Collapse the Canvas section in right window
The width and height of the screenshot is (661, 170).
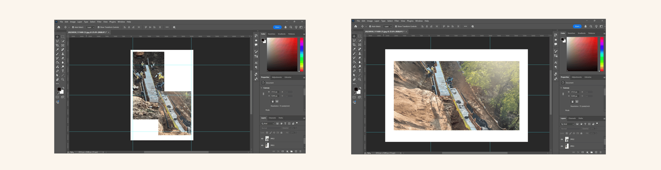pos(561,88)
